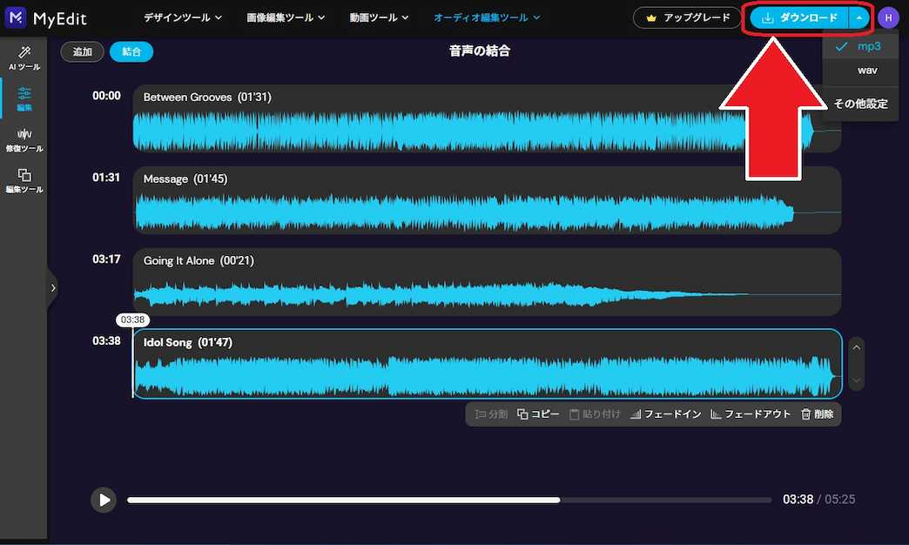Select the 編集ツール sidebar icon
The width and height of the screenshot is (909, 545).
pyautogui.click(x=24, y=180)
